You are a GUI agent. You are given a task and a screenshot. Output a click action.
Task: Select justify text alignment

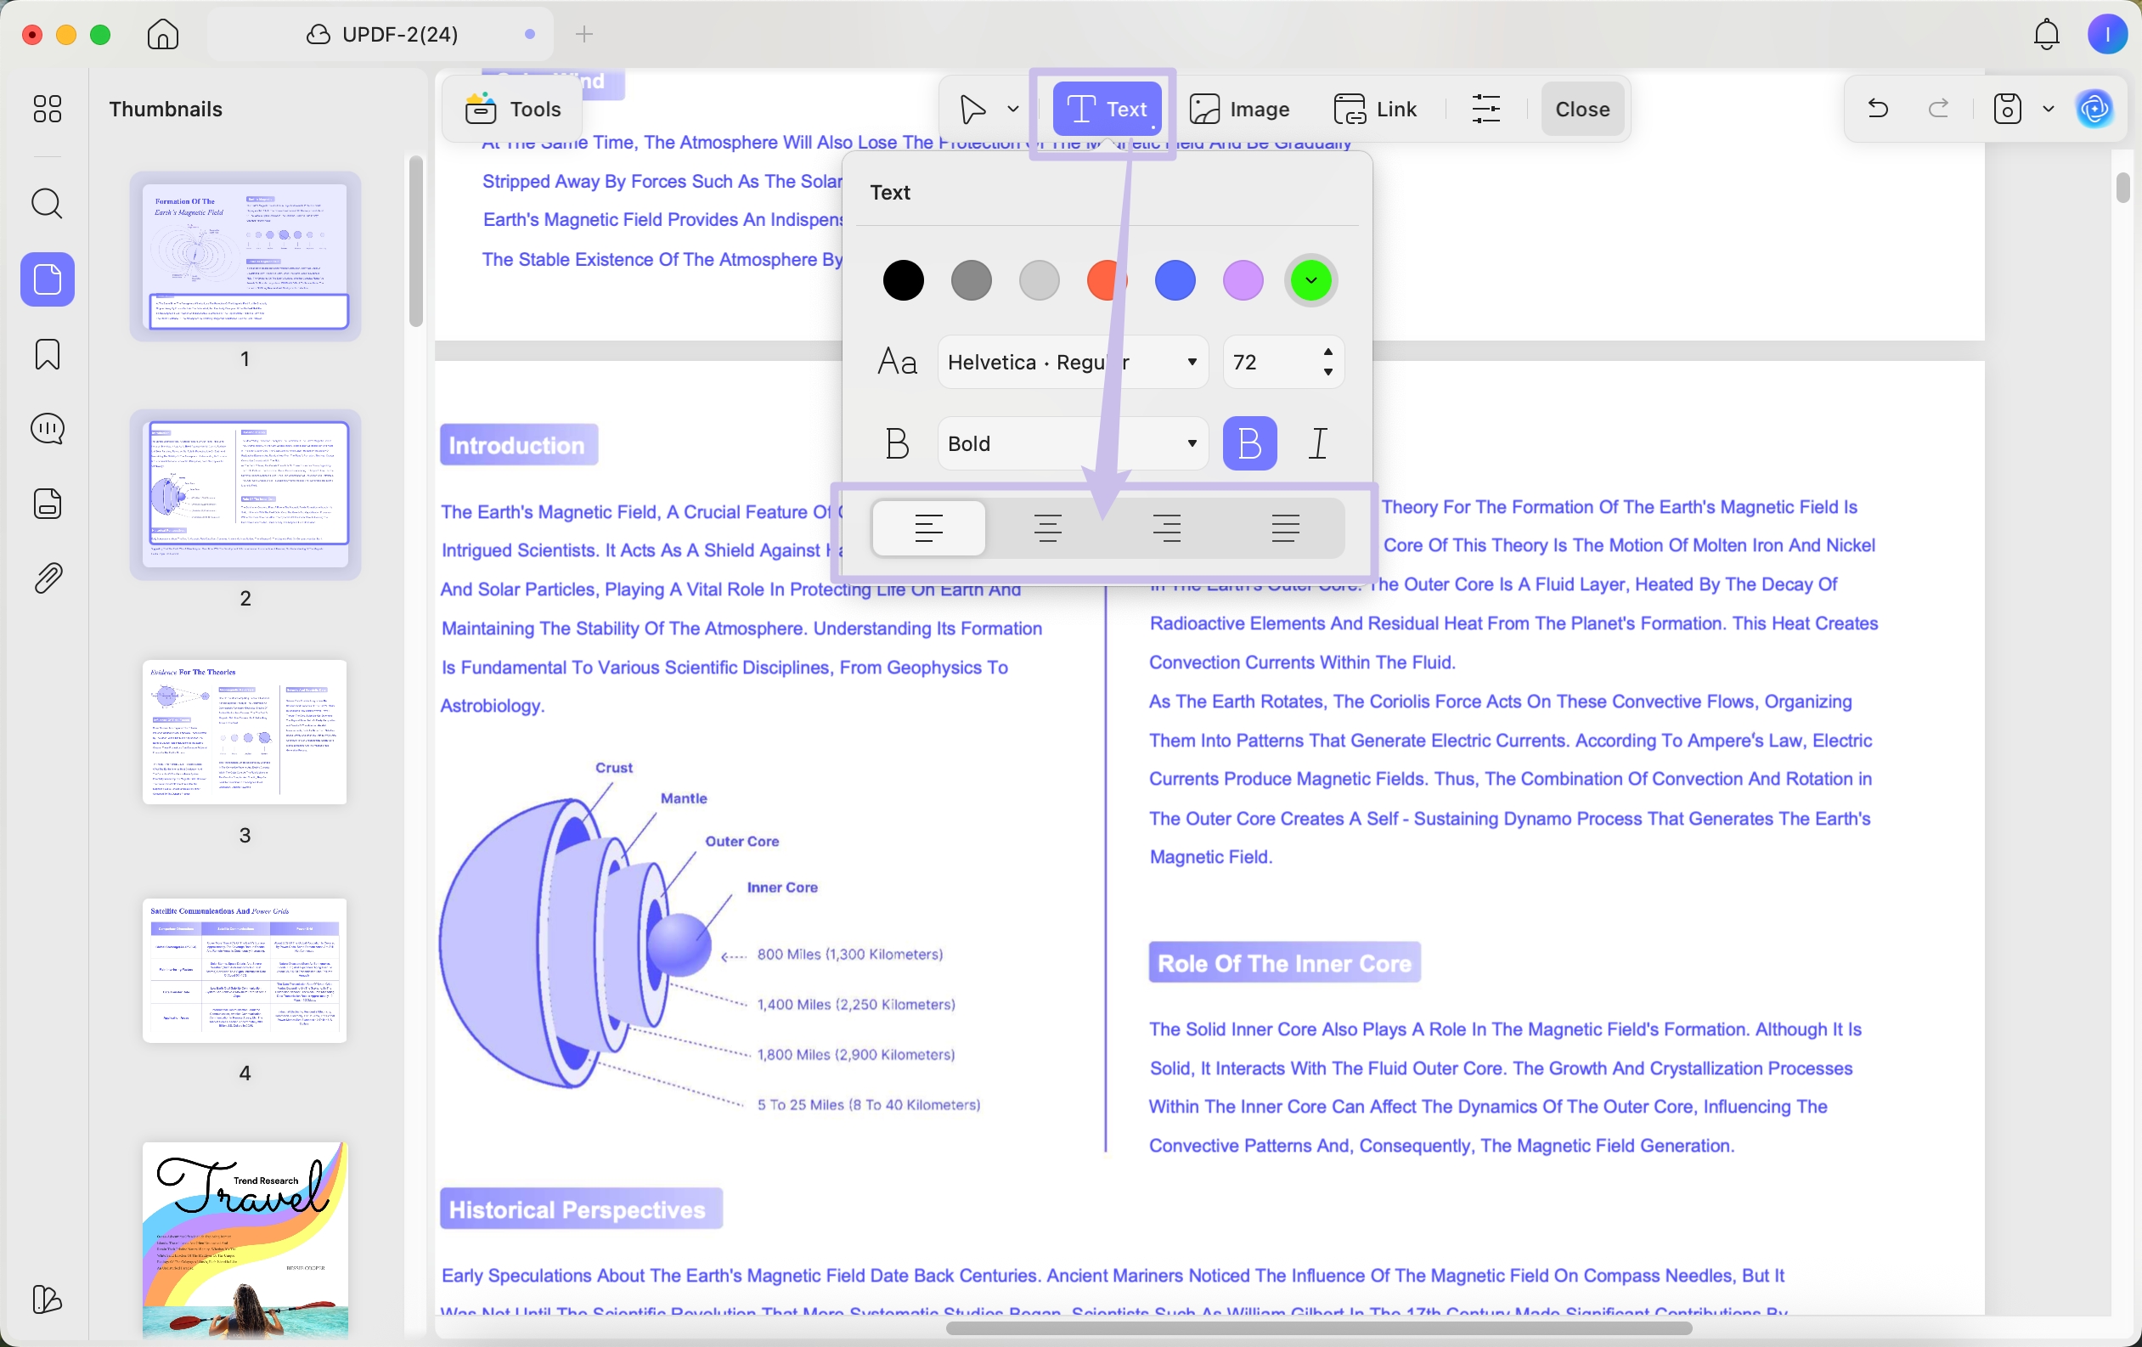point(1284,527)
